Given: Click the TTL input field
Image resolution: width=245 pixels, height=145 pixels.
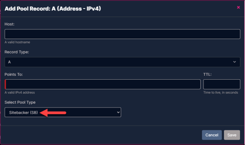Looking at the screenshot, I should pos(222,84).
